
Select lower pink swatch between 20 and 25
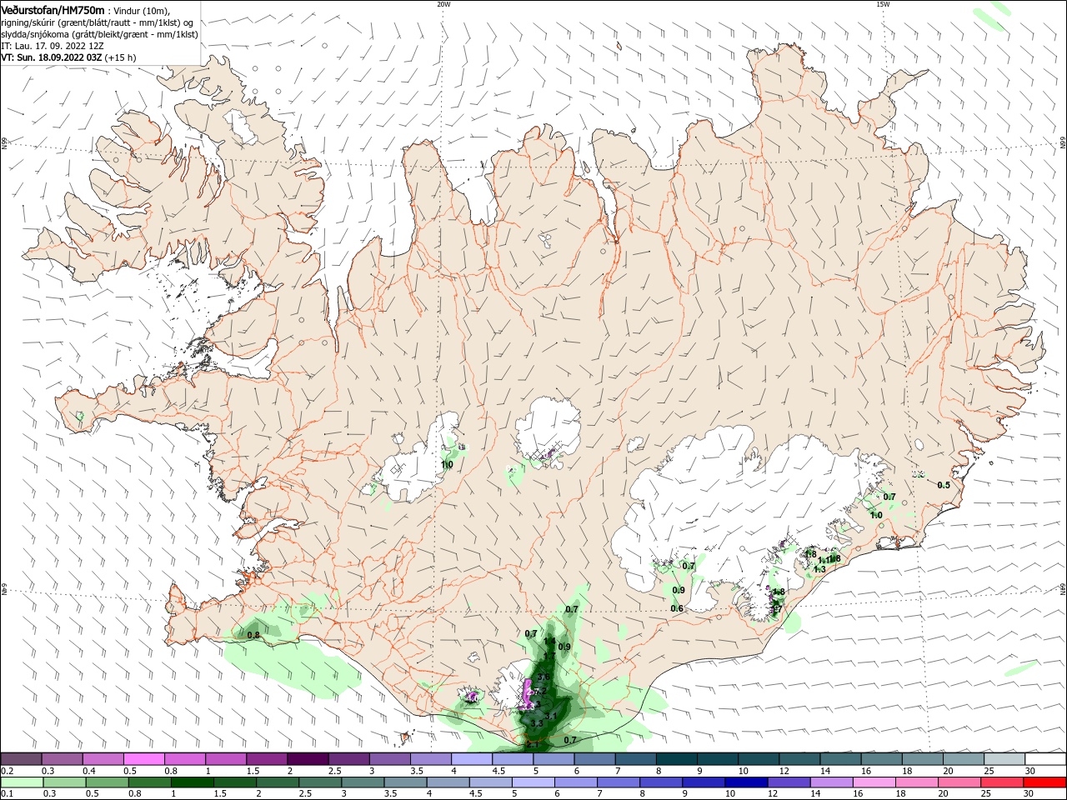click(959, 782)
